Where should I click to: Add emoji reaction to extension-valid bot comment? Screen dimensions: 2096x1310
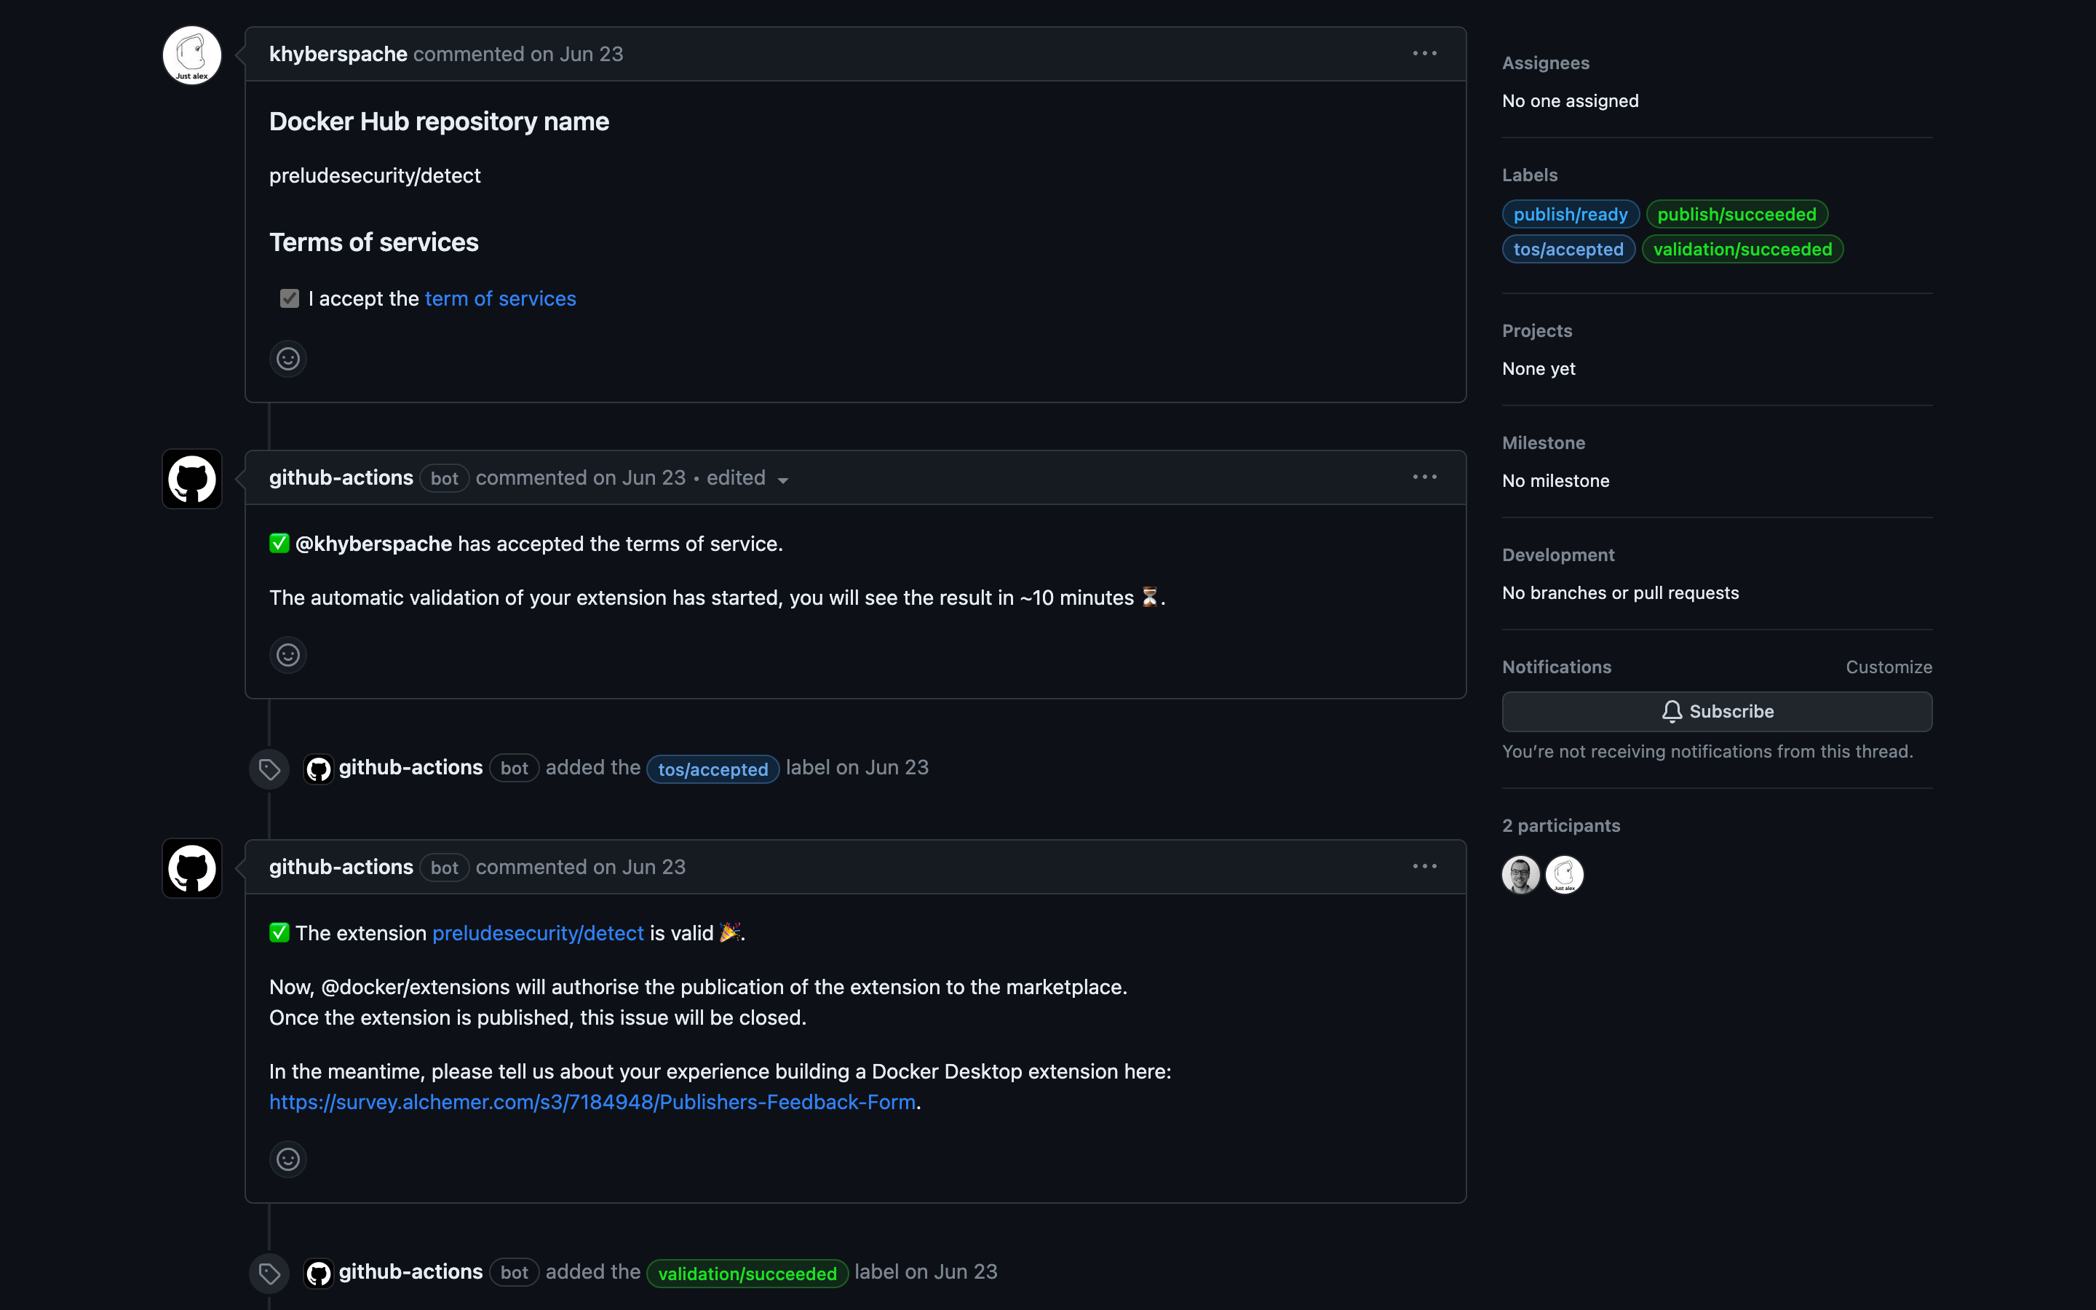coord(288,1159)
